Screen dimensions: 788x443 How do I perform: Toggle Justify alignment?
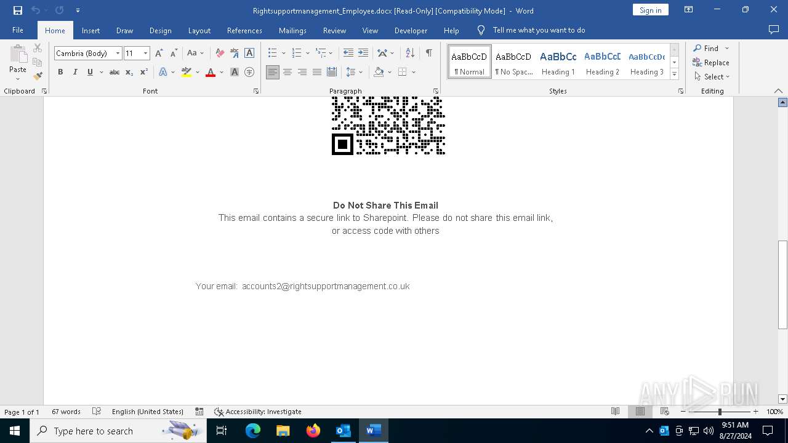point(317,72)
